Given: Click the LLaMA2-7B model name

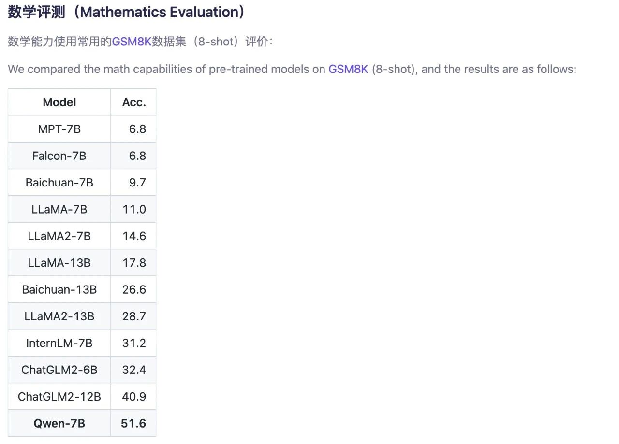Looking at the screenshot, I should [x=59, y=236].
